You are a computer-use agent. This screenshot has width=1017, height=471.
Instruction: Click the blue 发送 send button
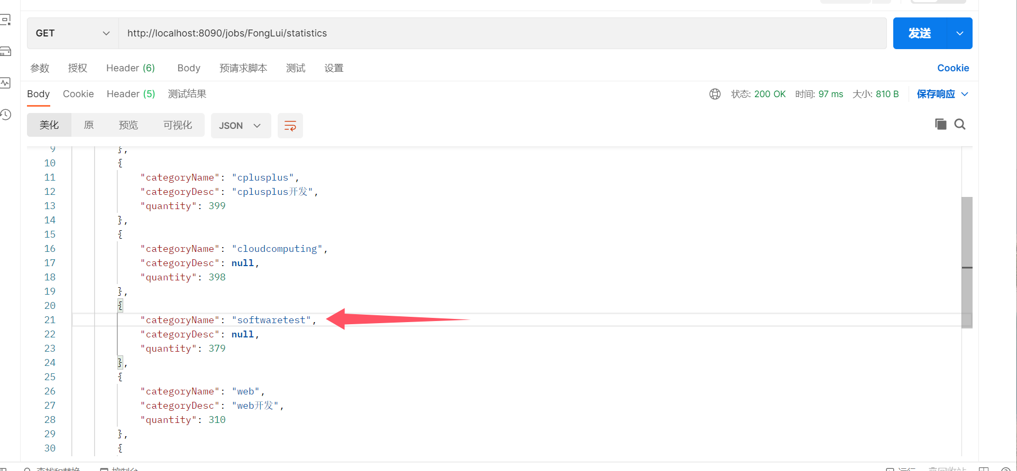coord(920,33)
